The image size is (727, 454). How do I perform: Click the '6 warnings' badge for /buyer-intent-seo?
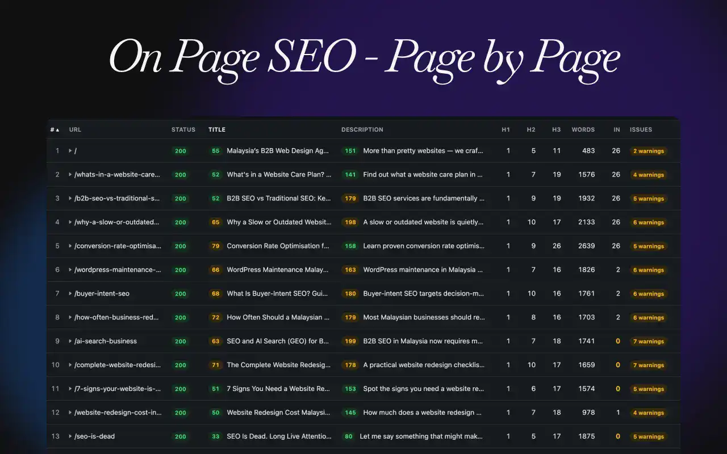[649, 294]
